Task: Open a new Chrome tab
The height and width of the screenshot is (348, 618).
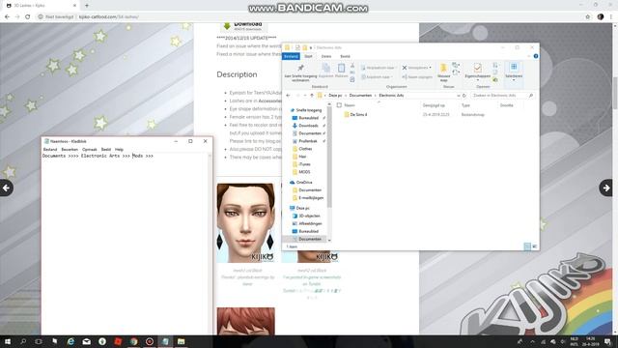Action: point(87,6)
